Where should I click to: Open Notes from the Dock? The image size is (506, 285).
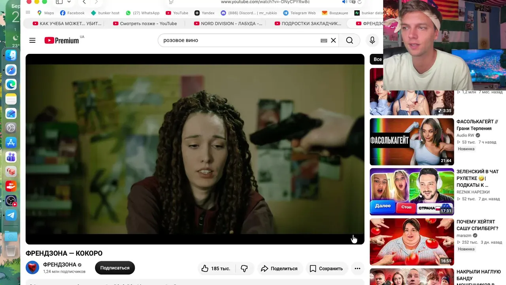click(11, 99)
